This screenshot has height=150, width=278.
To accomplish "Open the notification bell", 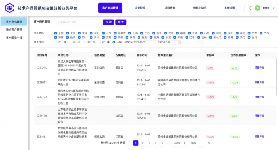I will 251,8.
